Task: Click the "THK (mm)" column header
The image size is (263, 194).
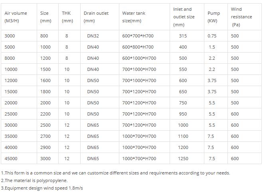Action: (67, 17)
